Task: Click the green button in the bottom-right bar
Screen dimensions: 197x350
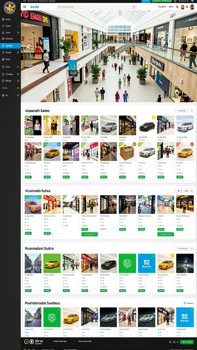Action: 187,342
